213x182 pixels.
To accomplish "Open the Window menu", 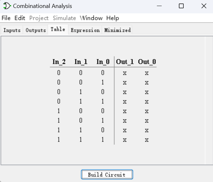I will (x=91, y=18).
